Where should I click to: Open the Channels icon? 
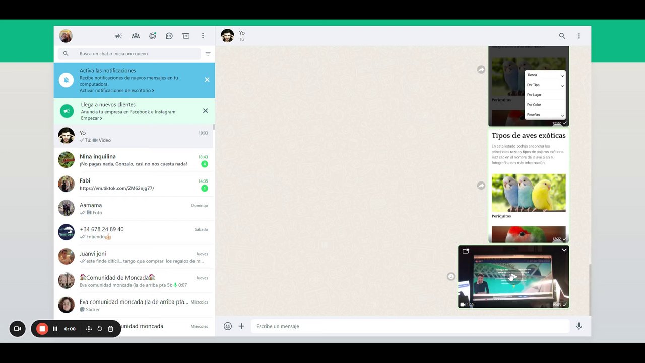click(169, 36)
